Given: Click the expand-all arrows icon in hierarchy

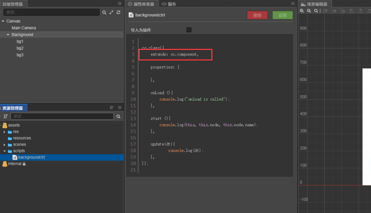Looking at the screenshot, I should 111,12.
